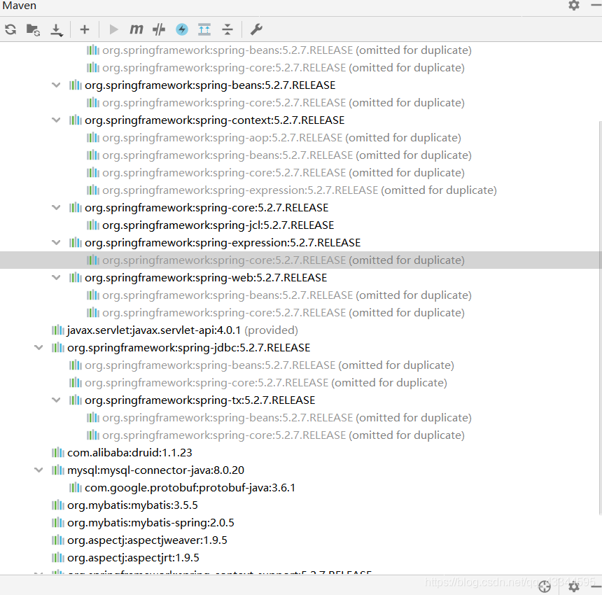
Task: Select spring-core omitted duplicate under spring-beans node
Action: [x=283, y=103]
